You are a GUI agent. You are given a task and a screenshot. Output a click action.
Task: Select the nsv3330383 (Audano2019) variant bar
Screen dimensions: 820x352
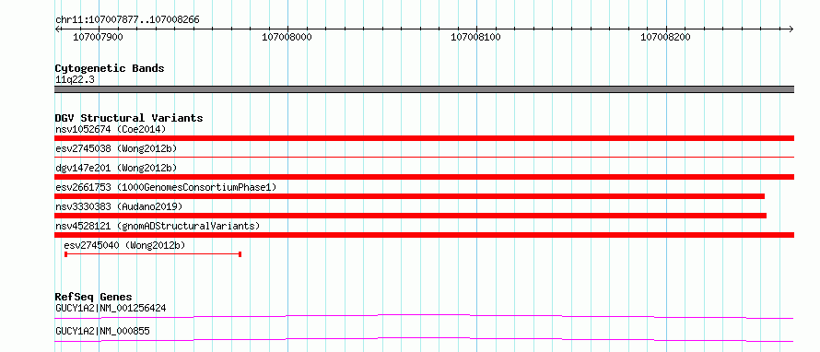tap(411, 216)
